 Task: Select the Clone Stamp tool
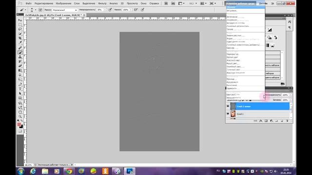click(x=20, y=57)
